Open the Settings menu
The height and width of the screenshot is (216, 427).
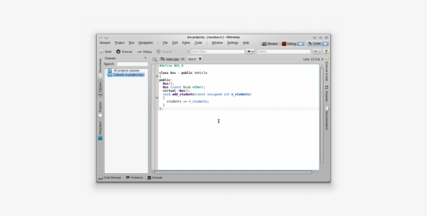point(233,43)
